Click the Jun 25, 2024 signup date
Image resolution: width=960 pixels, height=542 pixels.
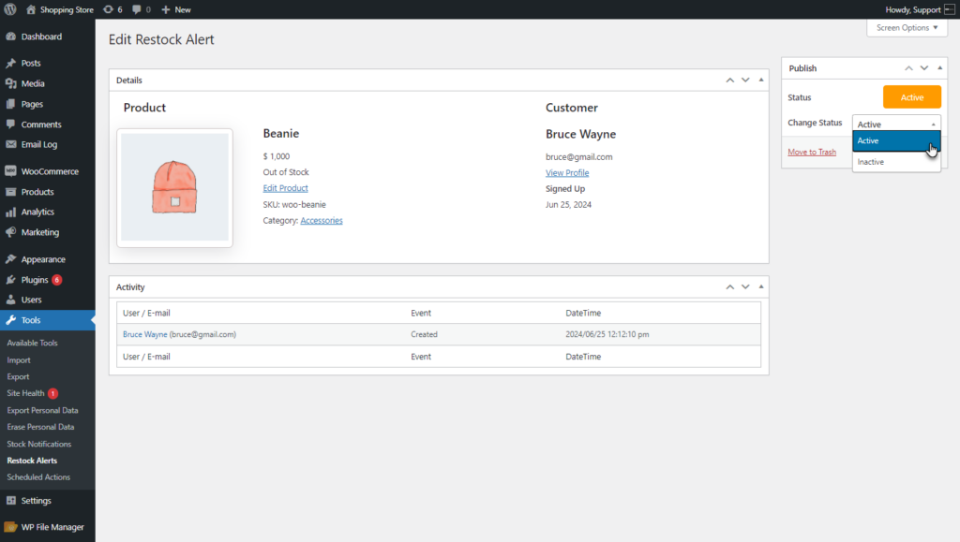pos(568,205)
